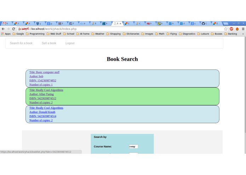Click the browser forward arrow

point(8,29)
